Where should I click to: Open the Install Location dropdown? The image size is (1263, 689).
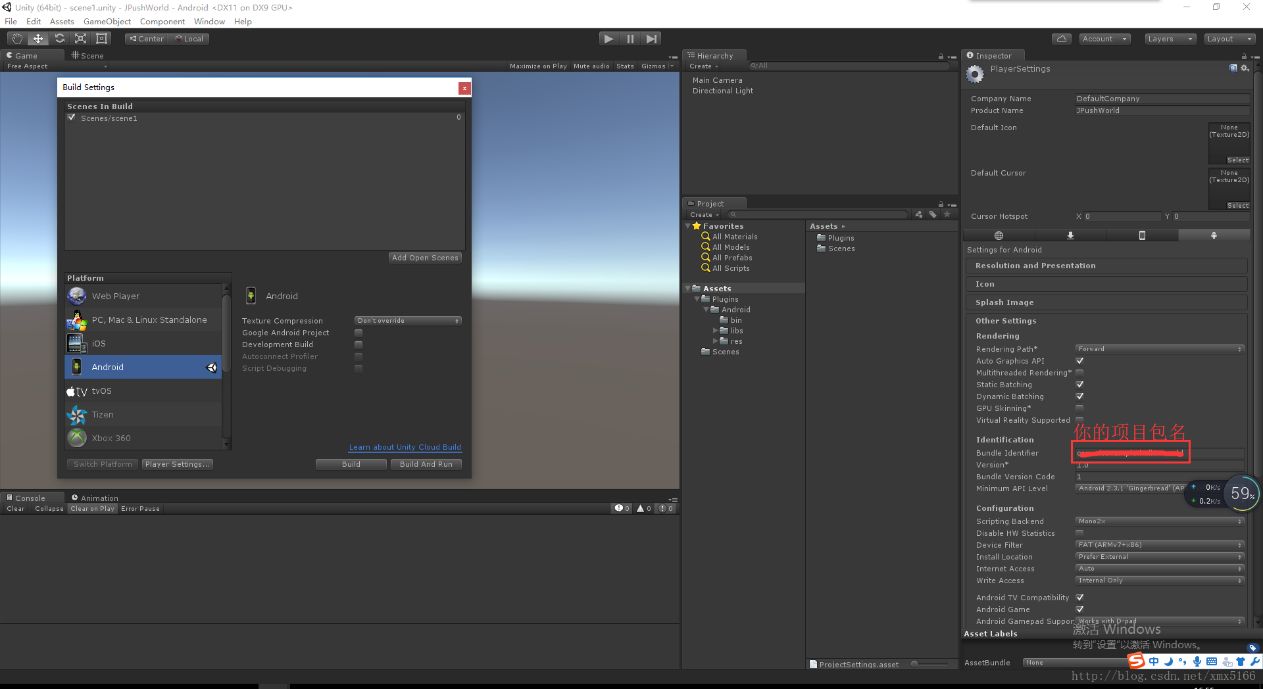click(x=1160, y=557)
